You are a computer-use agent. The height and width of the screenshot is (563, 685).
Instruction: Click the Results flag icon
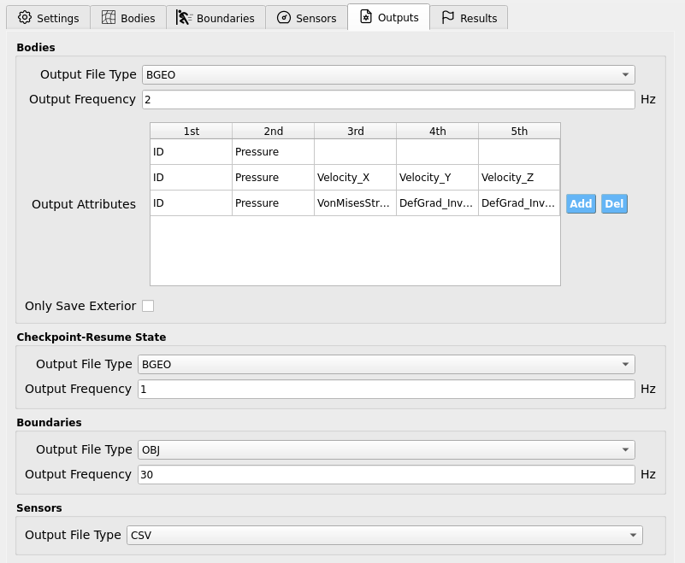tap(448, 17)
